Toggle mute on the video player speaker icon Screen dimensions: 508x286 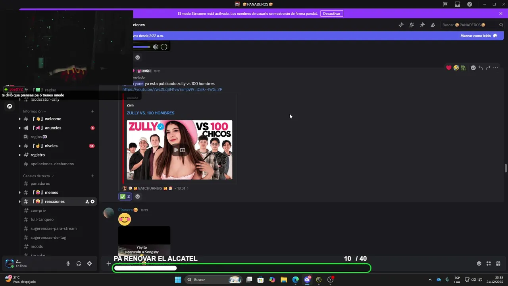156,47
